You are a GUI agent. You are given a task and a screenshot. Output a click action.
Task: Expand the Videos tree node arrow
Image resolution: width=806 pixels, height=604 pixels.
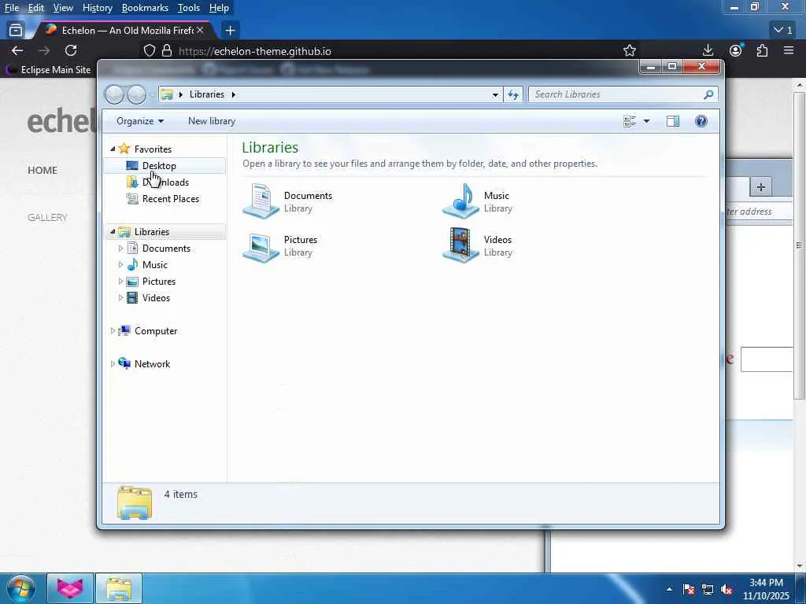point(120,298)
